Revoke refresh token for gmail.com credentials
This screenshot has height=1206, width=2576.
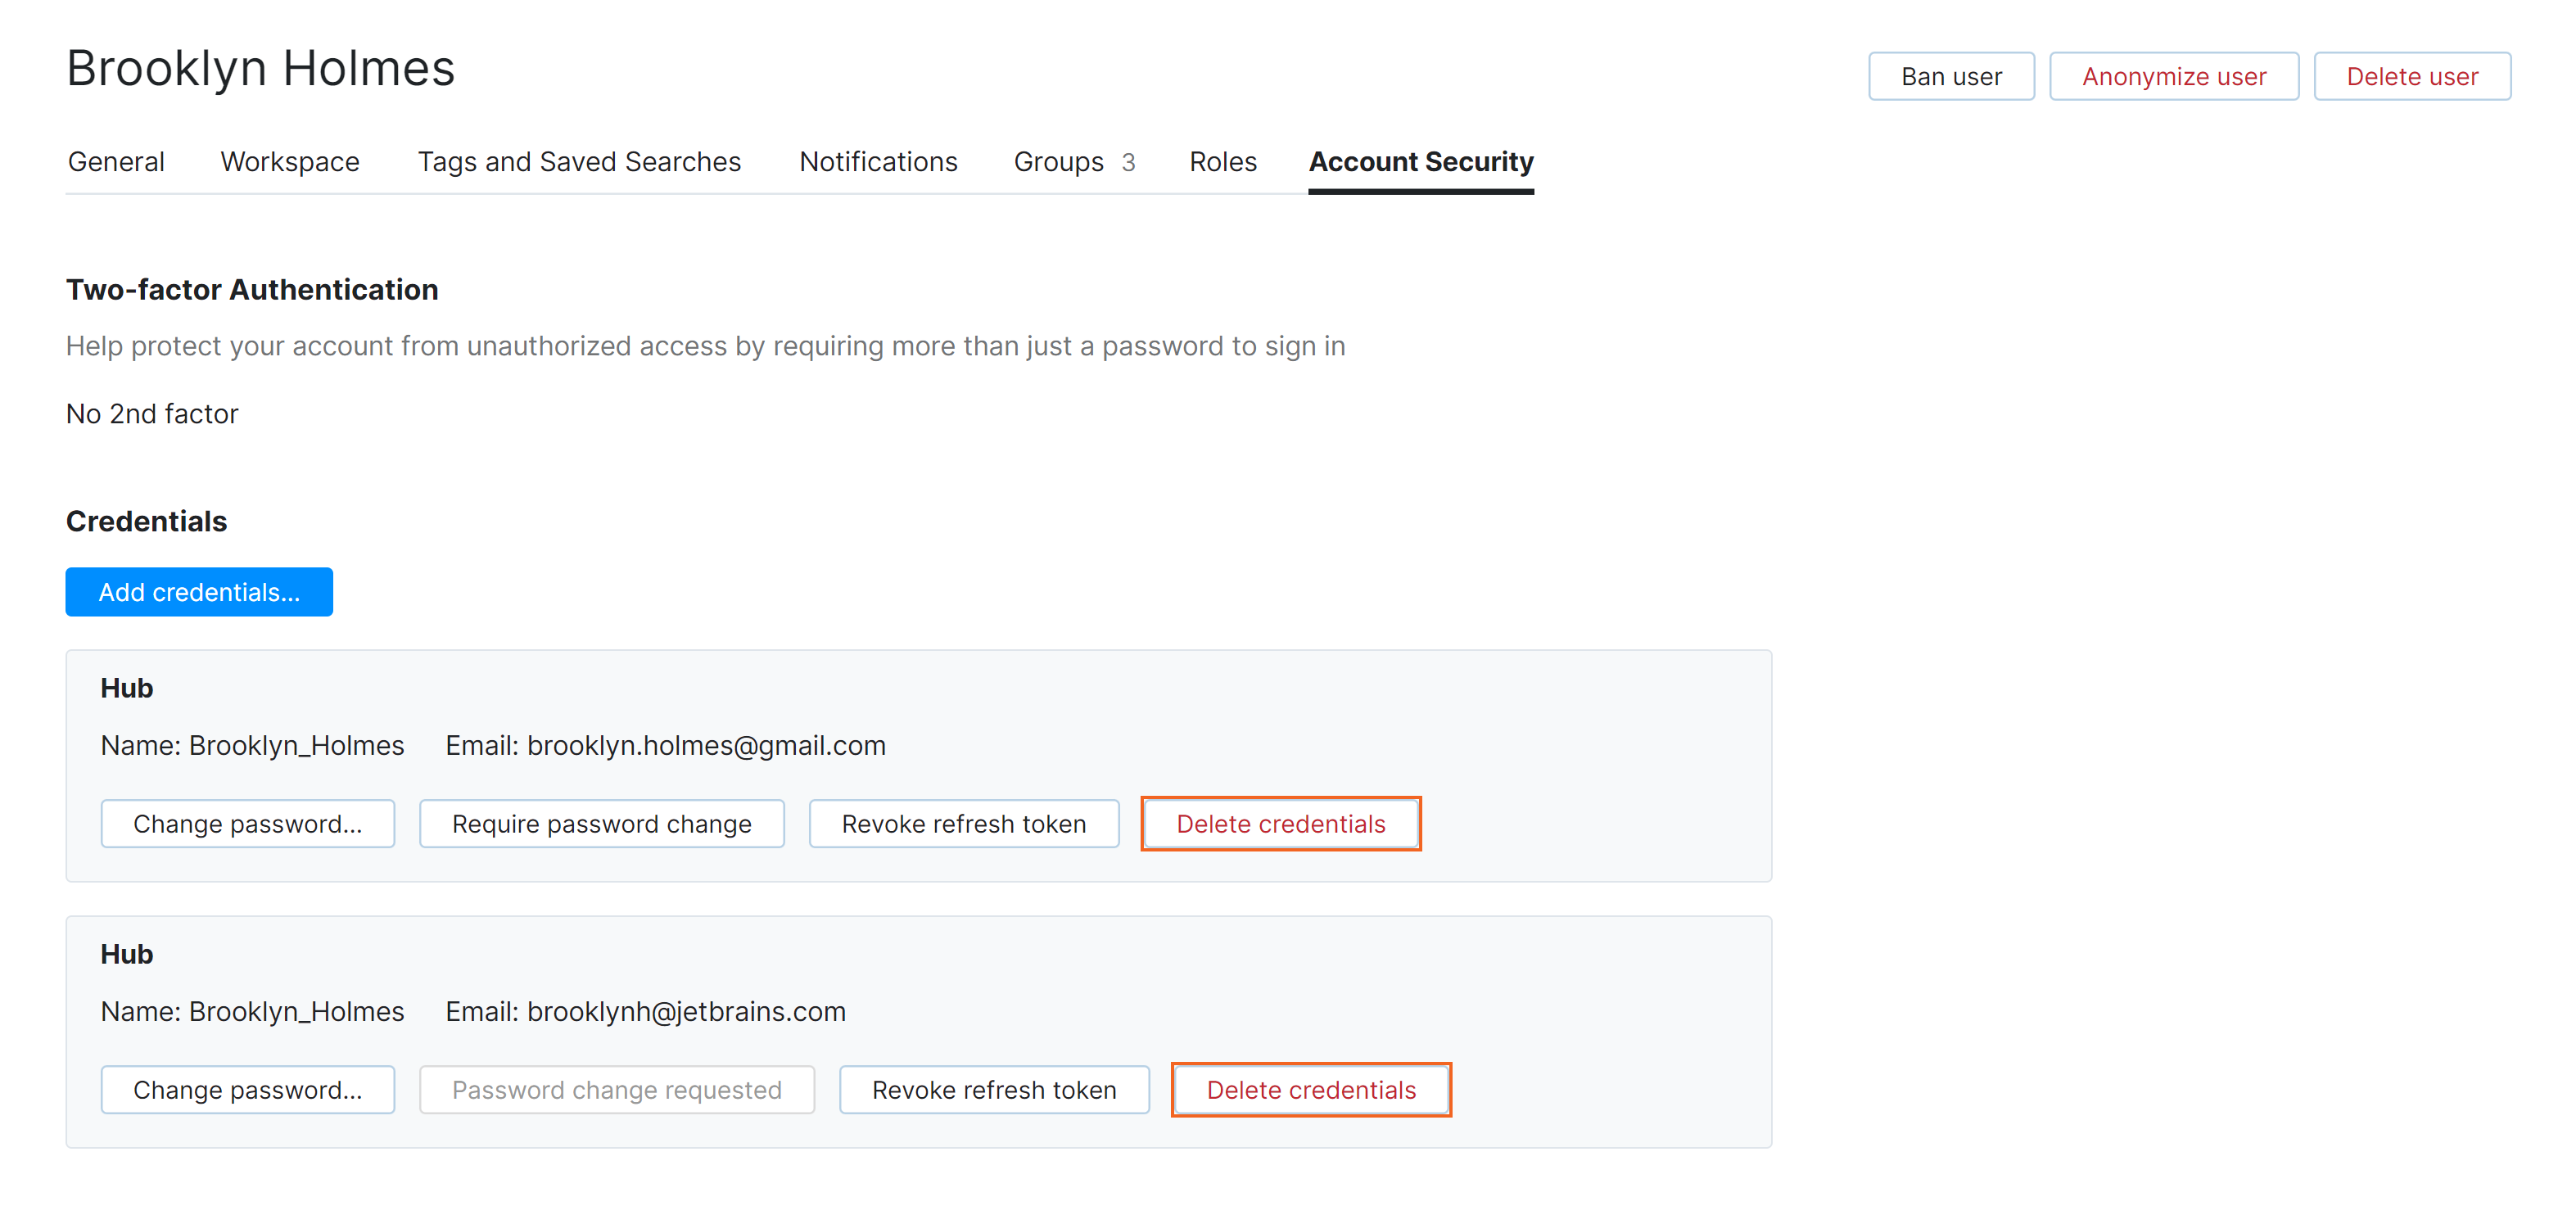[963, 824]
